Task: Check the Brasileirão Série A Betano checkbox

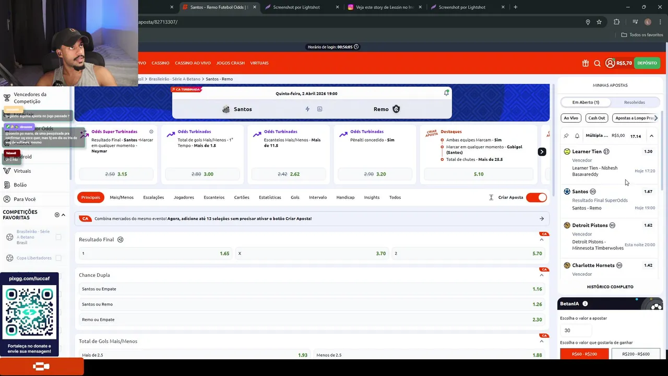Action: [x=58, y=237]
